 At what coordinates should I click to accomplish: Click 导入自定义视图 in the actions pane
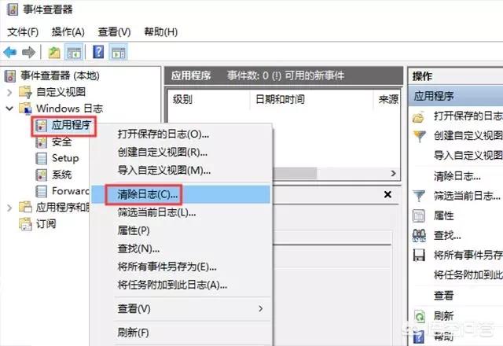click(x=468, y=156)
